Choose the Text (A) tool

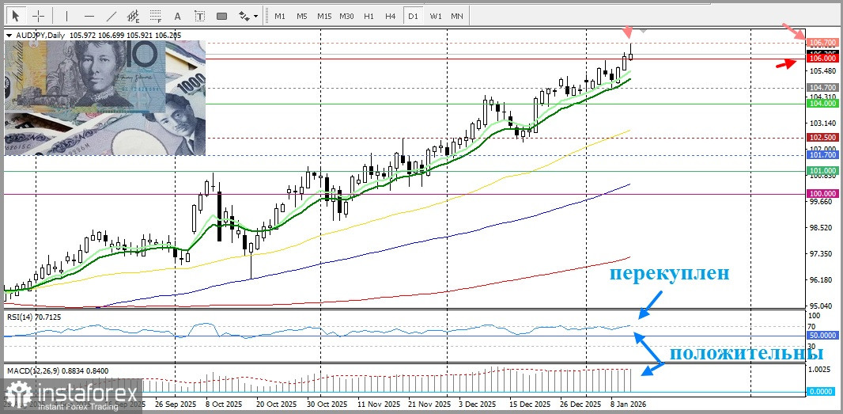(x=178, y=16)
